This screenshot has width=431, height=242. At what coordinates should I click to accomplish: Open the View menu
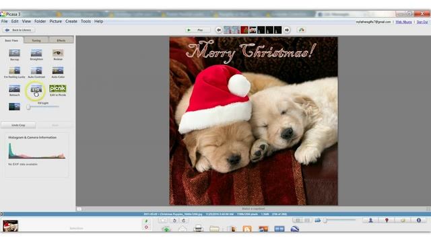pos(26,21)
